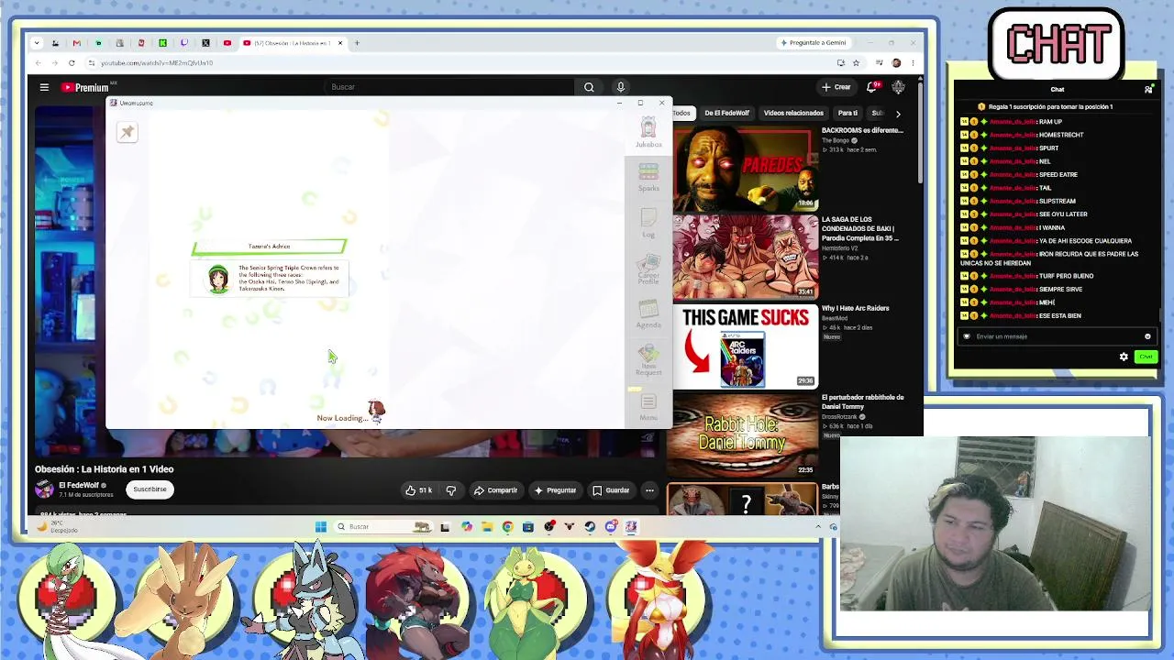Open File Explorer from the taskbar

(487, 527)
